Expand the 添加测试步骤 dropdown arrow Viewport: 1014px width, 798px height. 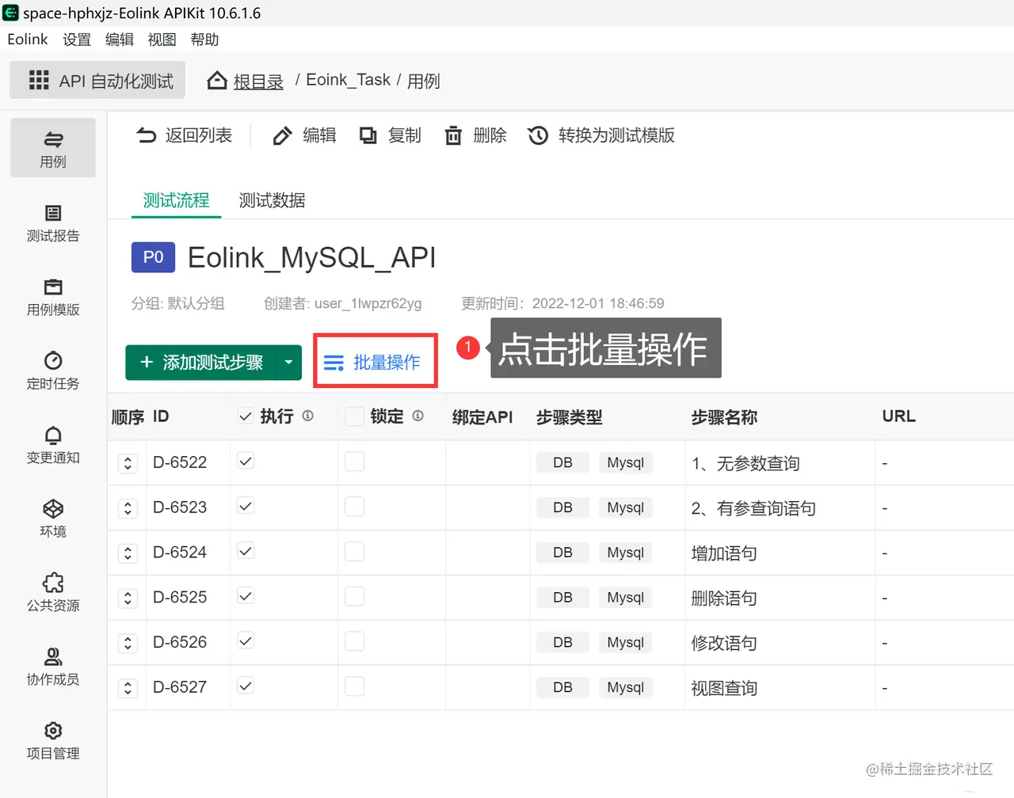coord(288,363)
